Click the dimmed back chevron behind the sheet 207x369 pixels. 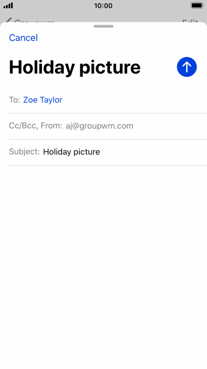pos(8,20)
